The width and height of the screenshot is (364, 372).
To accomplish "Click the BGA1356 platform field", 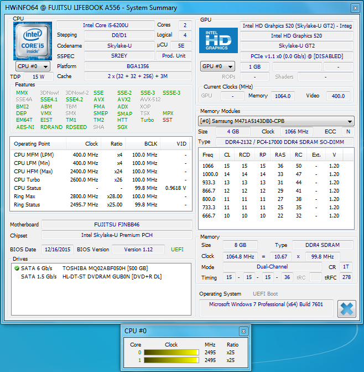I will click(138, 66).
